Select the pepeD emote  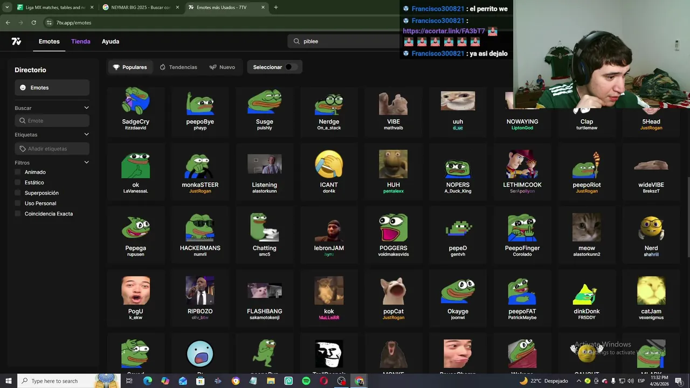click(458, 235)
